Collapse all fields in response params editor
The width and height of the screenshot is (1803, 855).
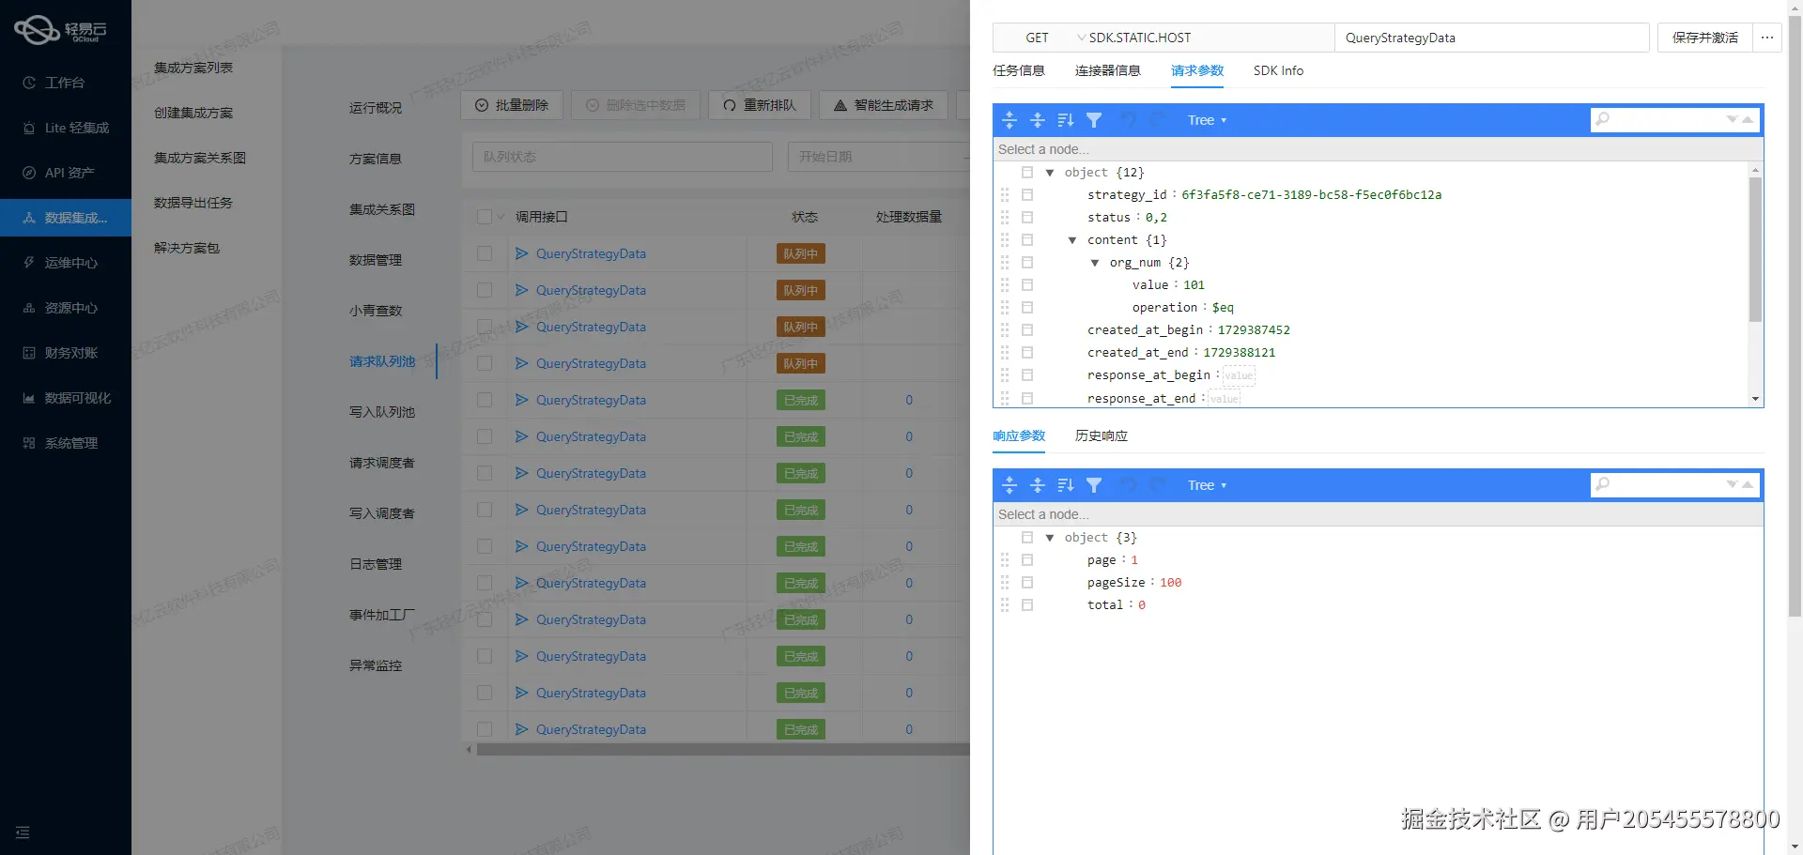click(x=1038, y=485)
